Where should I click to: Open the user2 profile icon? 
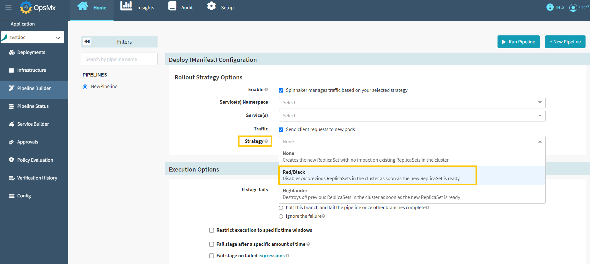(x=573, y=8)
